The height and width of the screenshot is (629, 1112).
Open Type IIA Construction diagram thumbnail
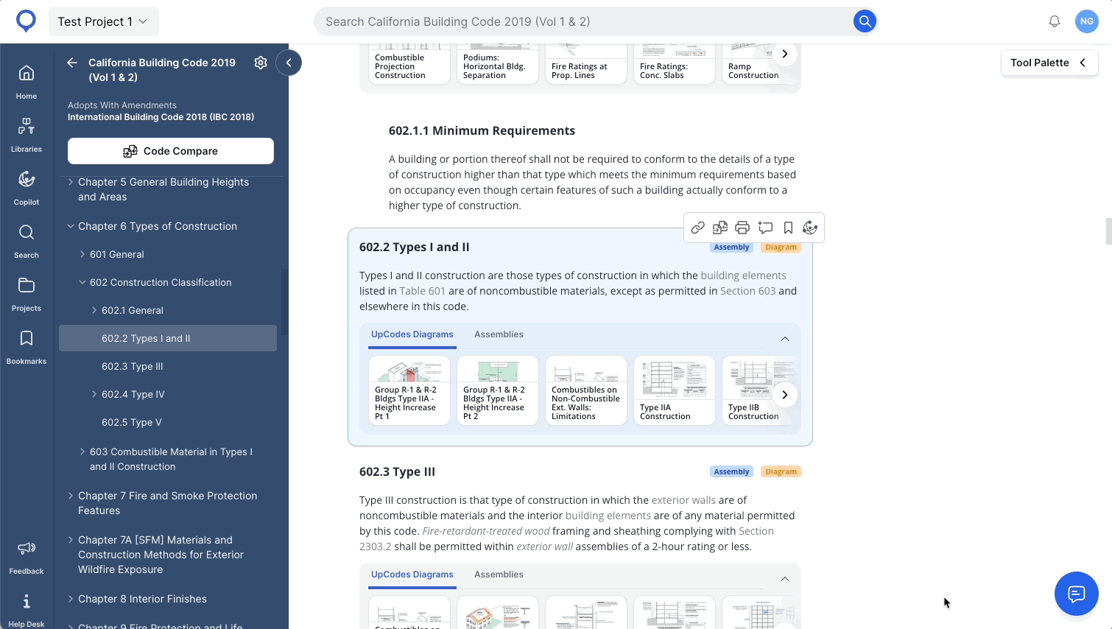(x=675, y=390)
